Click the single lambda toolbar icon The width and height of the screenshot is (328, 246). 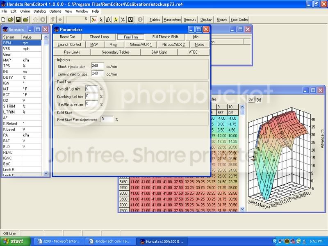click(x=101, y=19)
